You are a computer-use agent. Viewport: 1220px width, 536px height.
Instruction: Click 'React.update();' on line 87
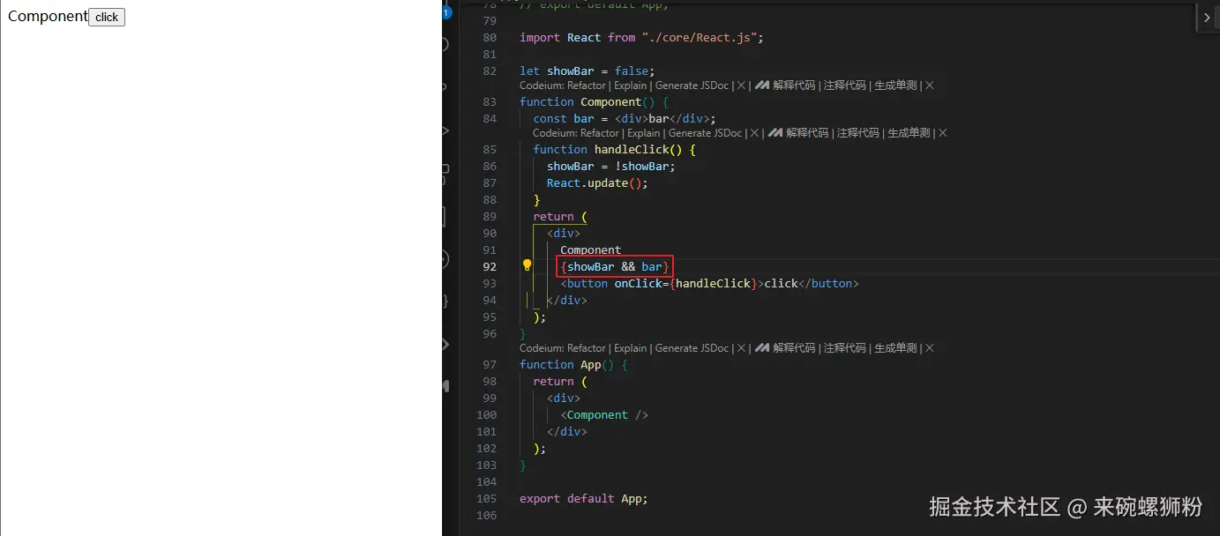point(597,182)
